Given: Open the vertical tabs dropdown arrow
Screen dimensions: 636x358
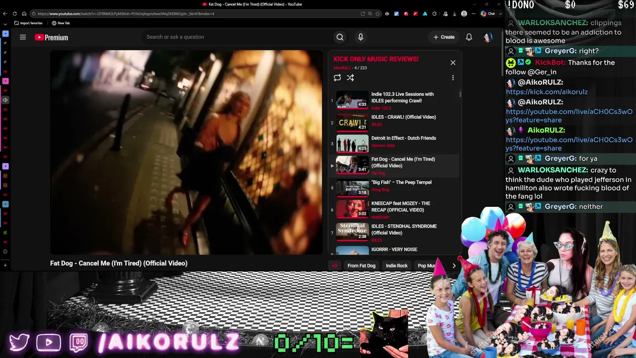Looking at the screenshot, I should pos(5,24).
